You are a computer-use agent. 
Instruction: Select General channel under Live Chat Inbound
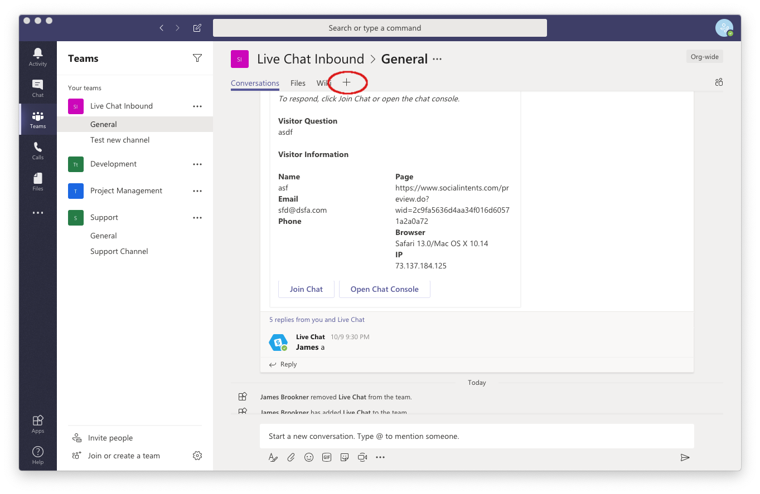[135, 124]
